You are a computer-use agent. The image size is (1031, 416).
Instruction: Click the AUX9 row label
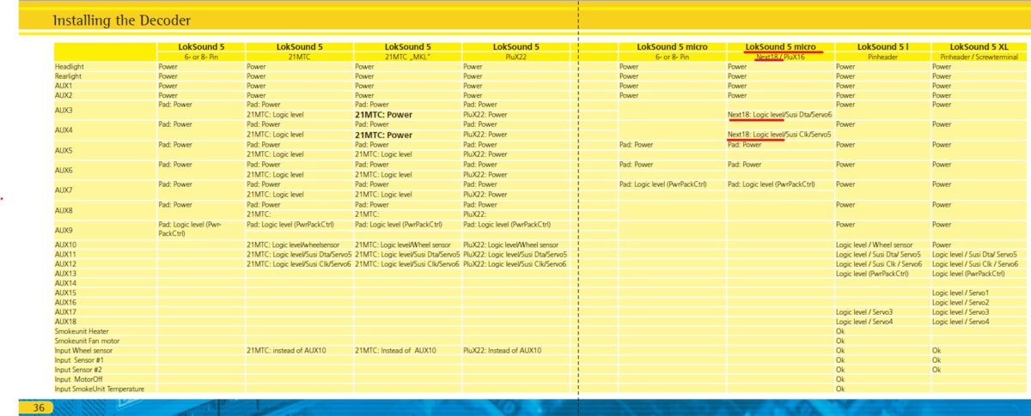[64, 230]
